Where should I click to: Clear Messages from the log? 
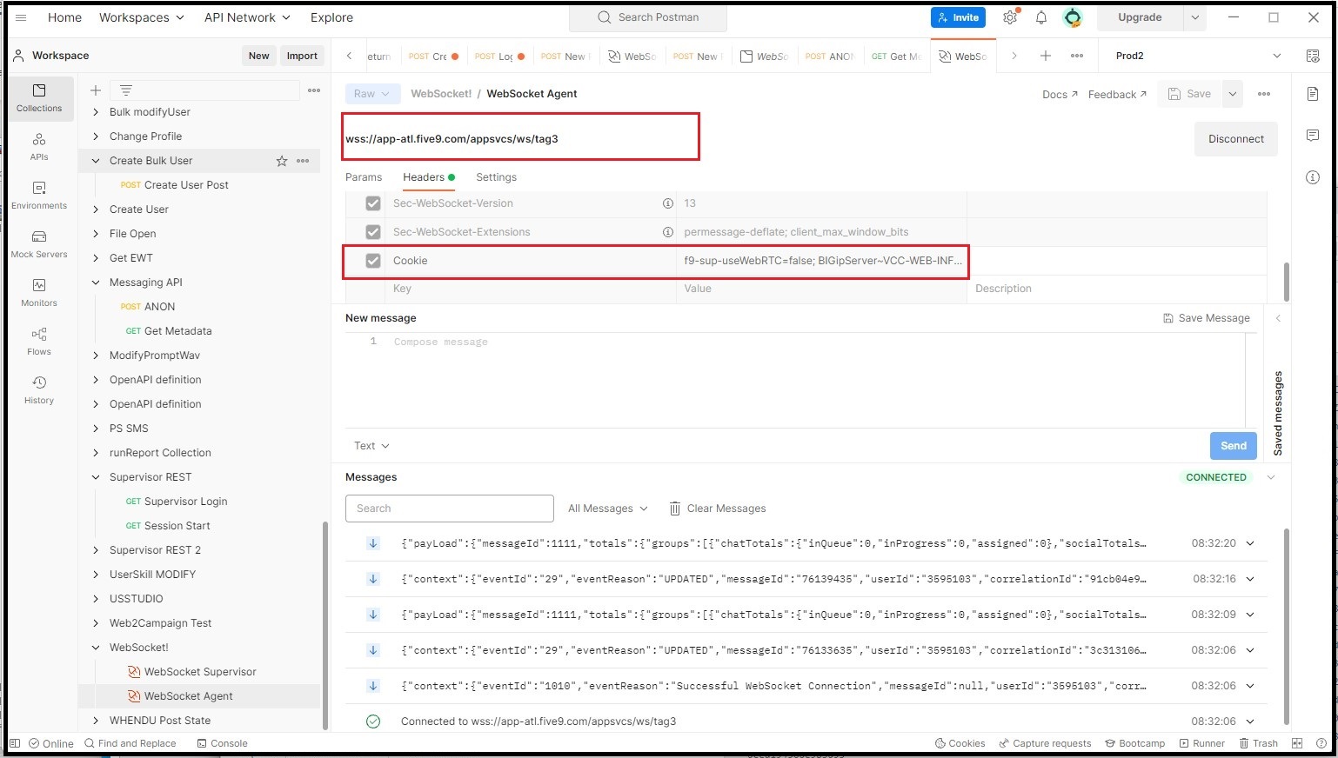click(718, 509)
